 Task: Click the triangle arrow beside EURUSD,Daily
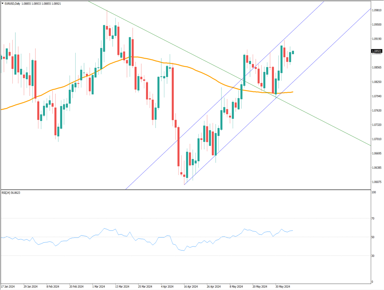coord(2,3)
